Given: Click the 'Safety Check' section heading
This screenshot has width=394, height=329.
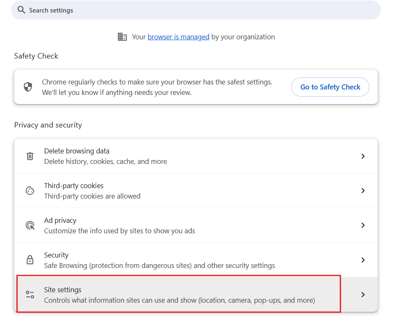Looking at the screenshot, I should click(36, 56).
